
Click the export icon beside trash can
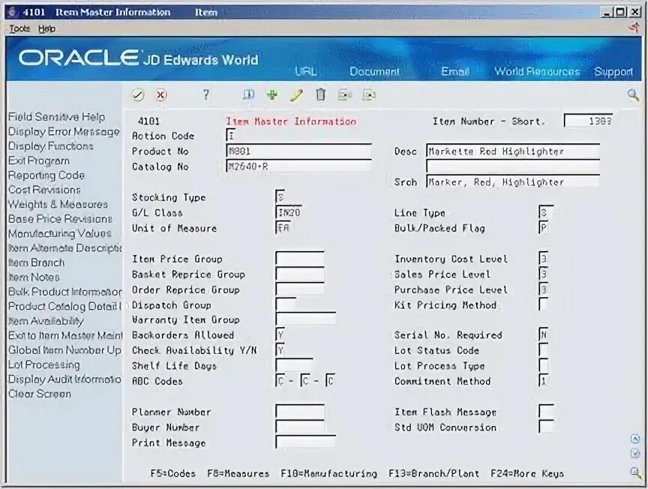point(344,95)
